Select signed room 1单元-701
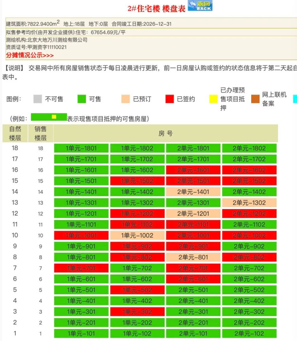This screenshot has height=341, width=297. pos(81,268)
